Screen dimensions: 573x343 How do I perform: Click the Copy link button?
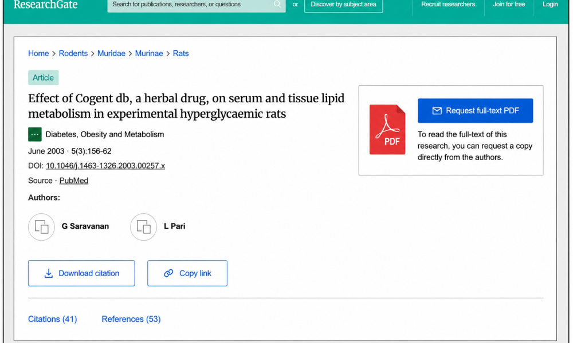click(187, 273)
